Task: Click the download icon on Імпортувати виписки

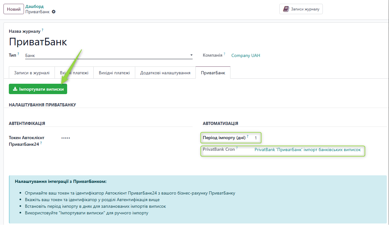Action: [15, 89]
